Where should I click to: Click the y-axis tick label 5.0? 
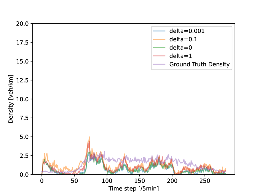(24, 137)
